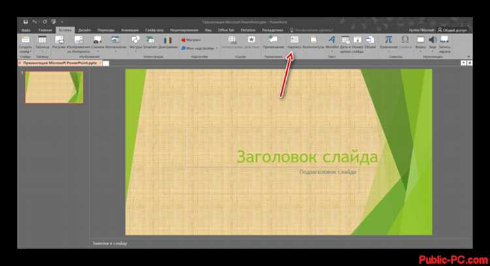Click the Действие star icon
This screenshot has height=266, width=490.
(252, 40)
